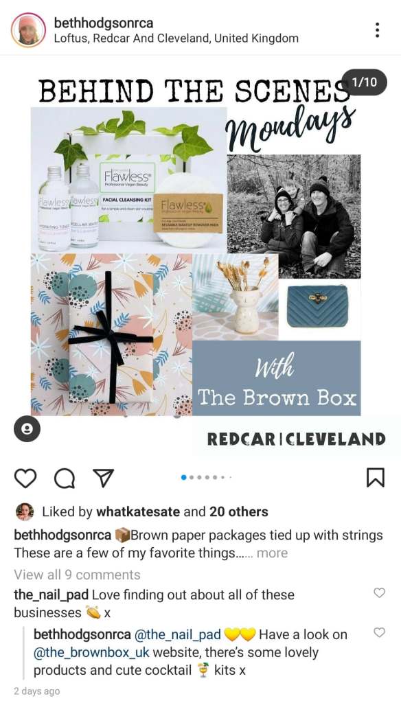This screenshot has height=703, width=401.
Task: Open the three-dot post options menu
Action: coord(377,30)
